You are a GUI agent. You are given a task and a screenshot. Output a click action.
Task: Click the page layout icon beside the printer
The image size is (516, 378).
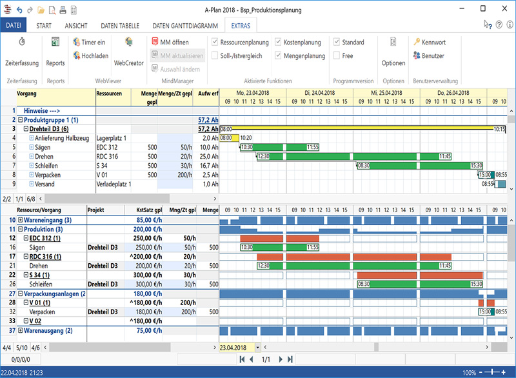point(74,10)
